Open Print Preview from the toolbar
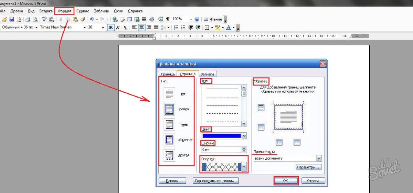 click(x=35, y=19)
